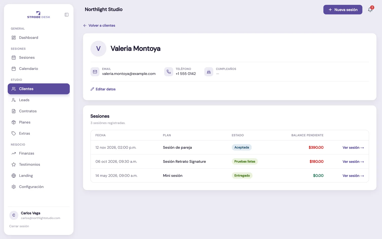Click the Dashboard grid icon
Viewport: 382px width, 239px height.
(14, 38)
